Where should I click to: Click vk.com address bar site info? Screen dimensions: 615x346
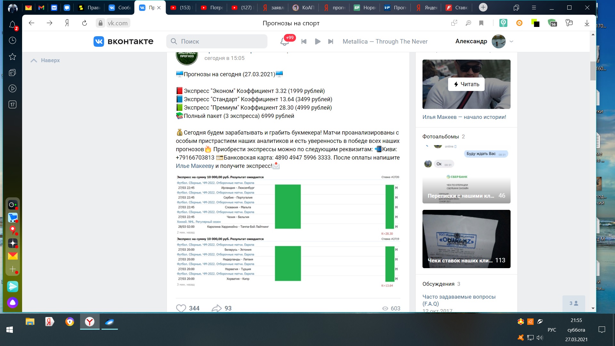point(101,23)
